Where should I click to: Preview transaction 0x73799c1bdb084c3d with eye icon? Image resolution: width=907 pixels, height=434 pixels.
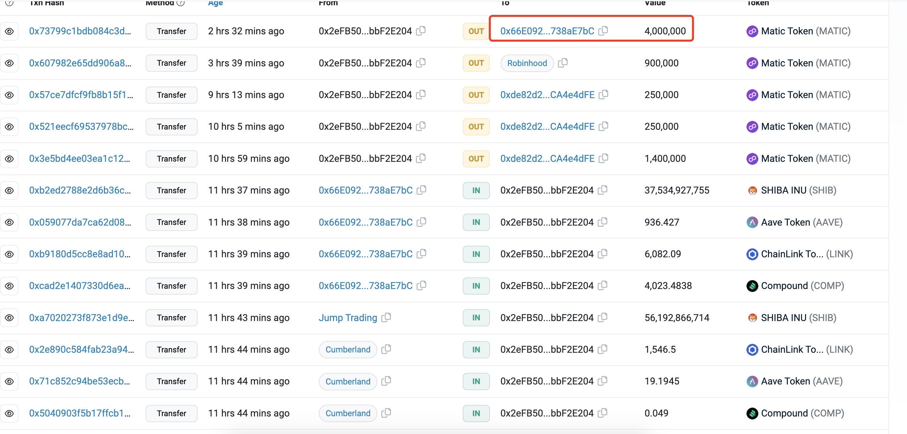coord(9,31)
